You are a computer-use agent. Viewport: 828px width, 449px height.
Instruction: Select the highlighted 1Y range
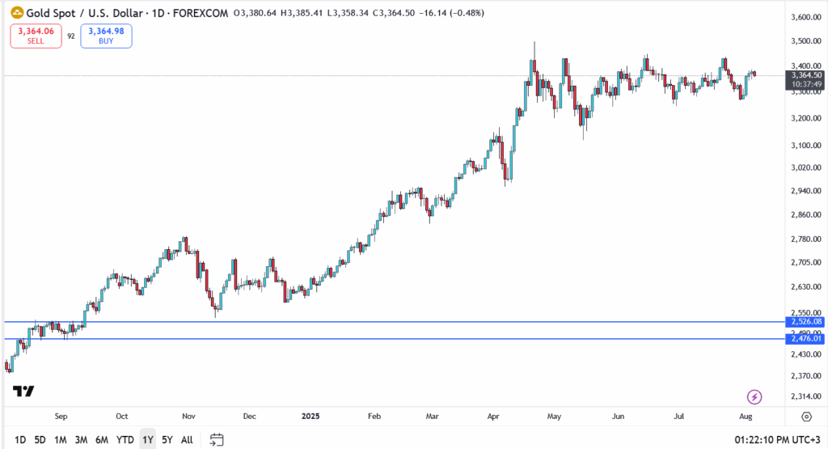(147, 439)
